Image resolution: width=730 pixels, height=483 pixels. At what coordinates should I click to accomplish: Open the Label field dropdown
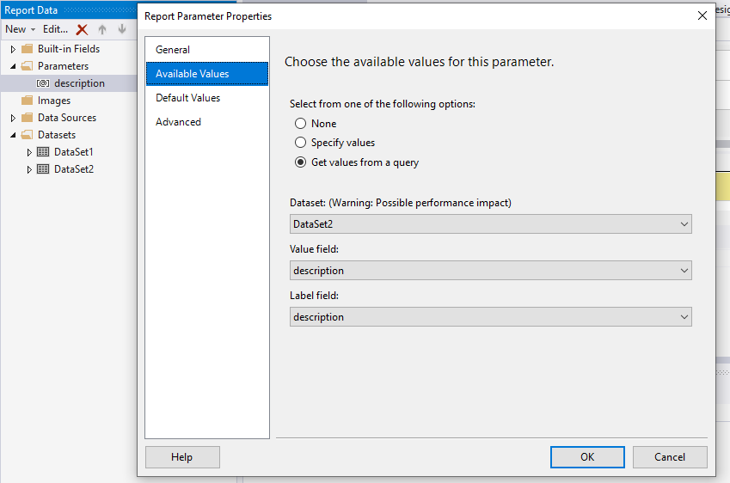click(x=491, y=317)
